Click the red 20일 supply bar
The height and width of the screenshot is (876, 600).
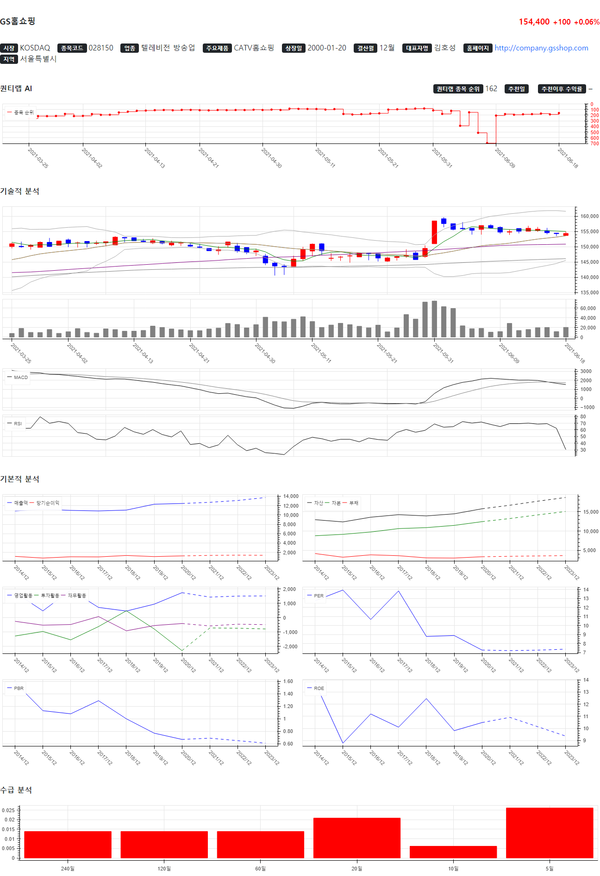pyautogui.click(x=357, y=838)
